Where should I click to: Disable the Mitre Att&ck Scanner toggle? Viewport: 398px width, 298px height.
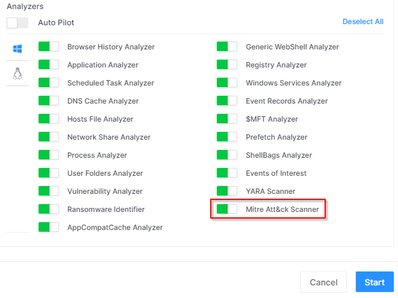coord(227,209)
